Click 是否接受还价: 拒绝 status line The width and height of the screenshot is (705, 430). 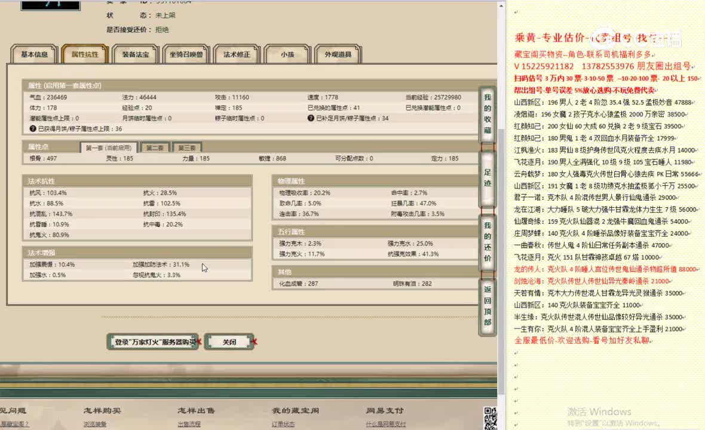(137, 30)
